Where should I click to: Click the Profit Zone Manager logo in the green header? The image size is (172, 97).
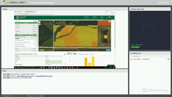click(21, 17)
